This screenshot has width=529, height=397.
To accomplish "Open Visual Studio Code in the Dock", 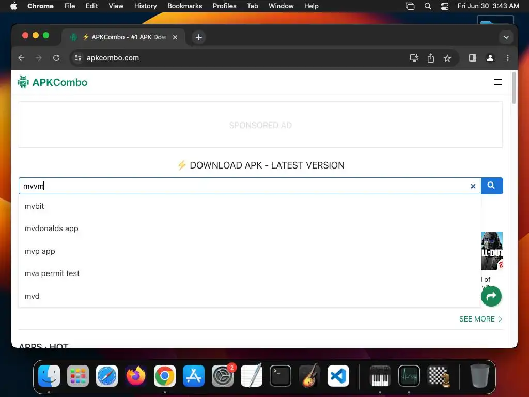I will point(338,376).
